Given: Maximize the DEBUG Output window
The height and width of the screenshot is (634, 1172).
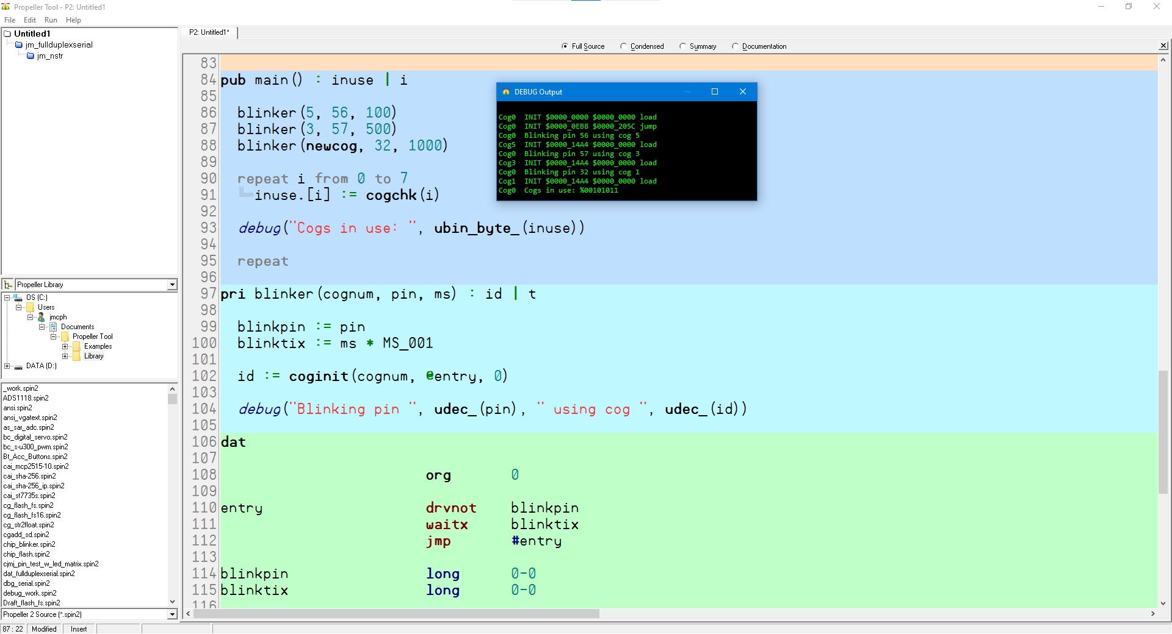Looking at the screenshot, I should [715, 92].
